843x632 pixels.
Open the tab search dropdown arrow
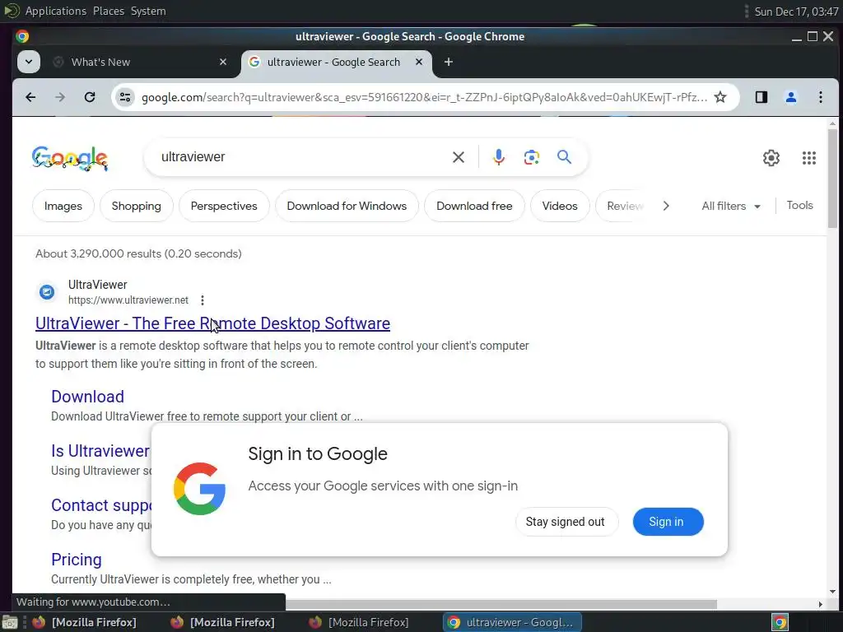pyautogui.click(x=29, y=62)
